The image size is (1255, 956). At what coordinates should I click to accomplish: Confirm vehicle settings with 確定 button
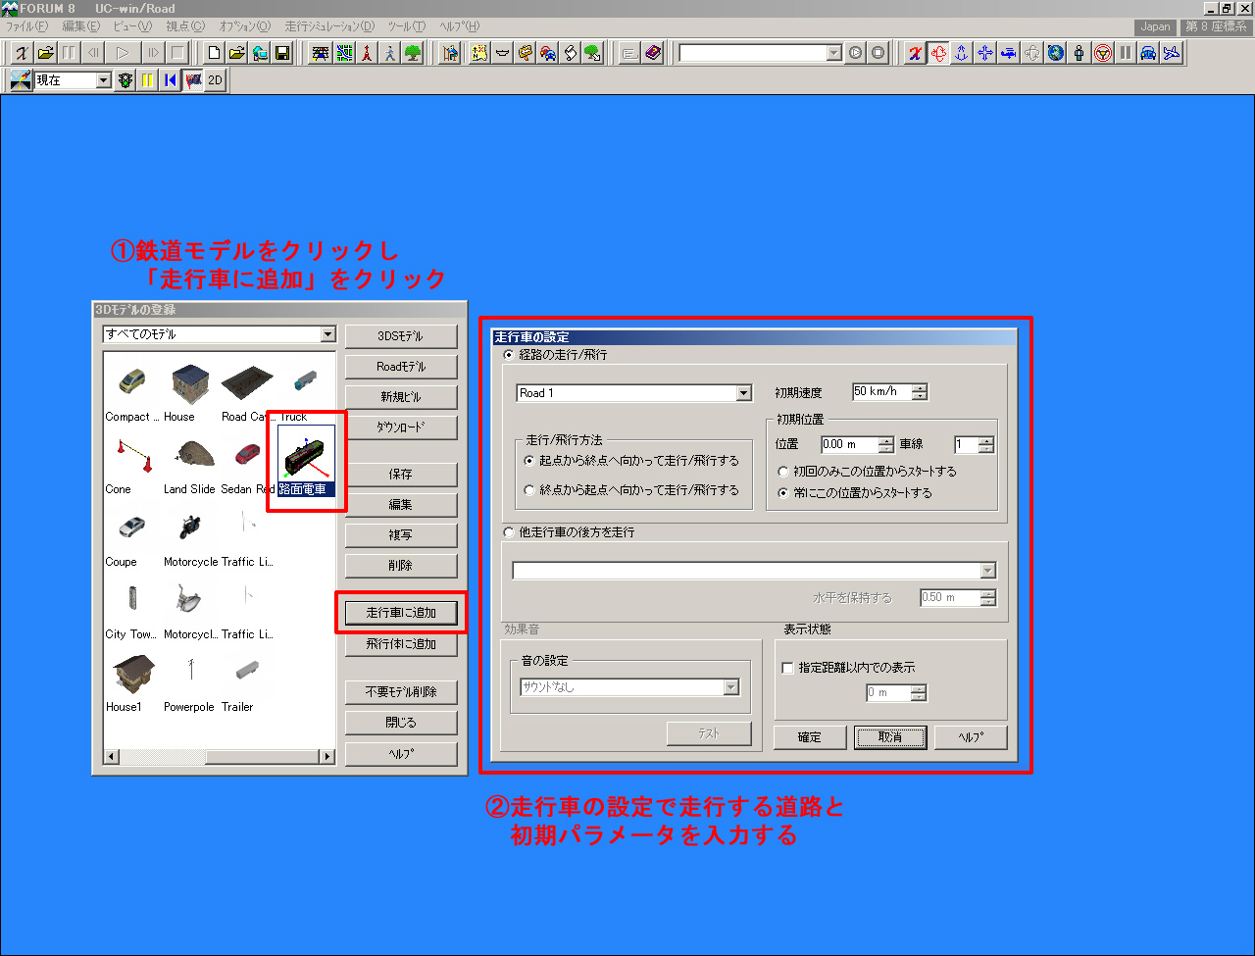click(x=810, y=737)
